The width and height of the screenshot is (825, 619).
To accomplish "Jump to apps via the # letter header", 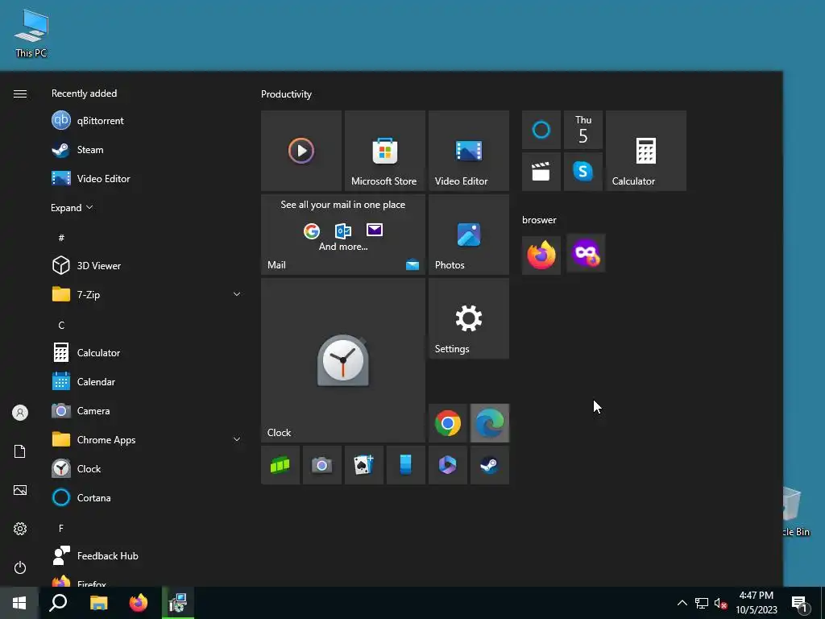I will point(61,238).
